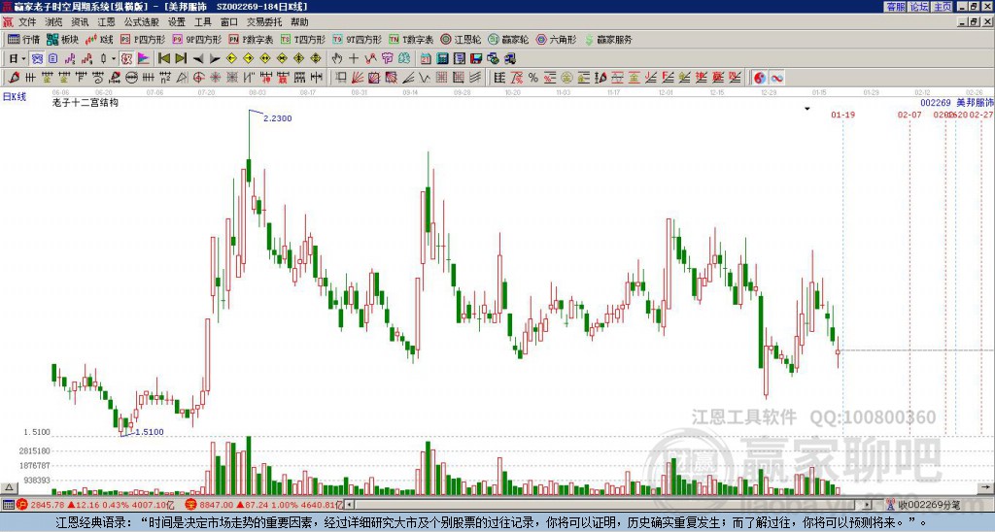Screen dimensions: 995x532
Task: Open the 浏览 menu
Action: (53, 22)
